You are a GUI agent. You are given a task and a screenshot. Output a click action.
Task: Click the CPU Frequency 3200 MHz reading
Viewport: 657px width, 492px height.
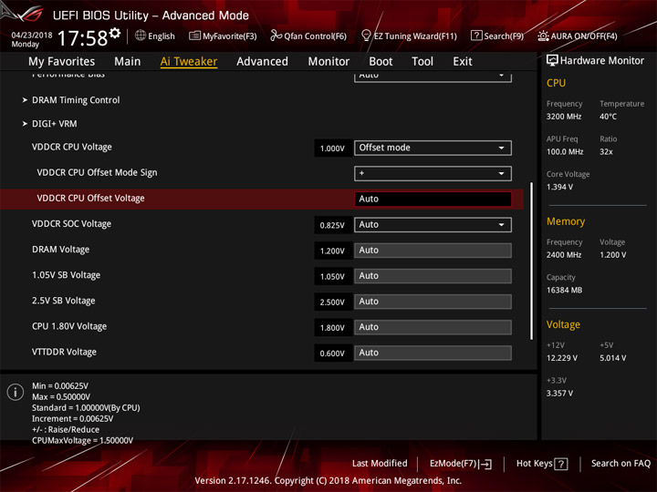click(564, 117)
